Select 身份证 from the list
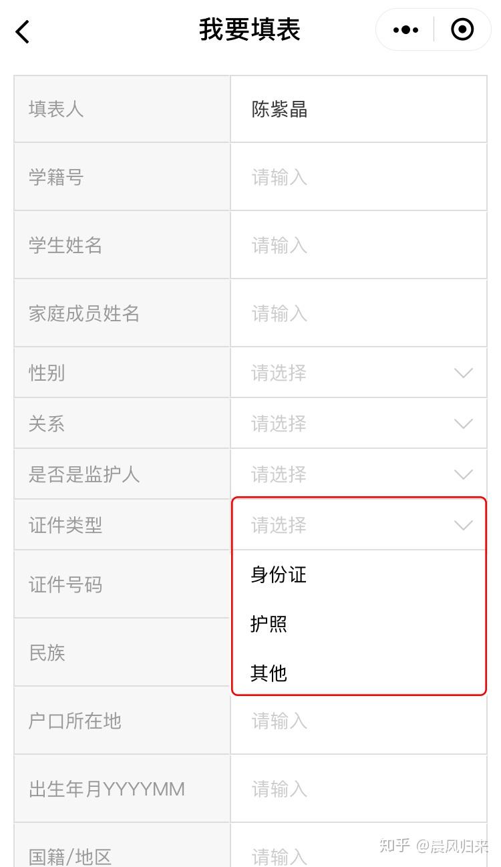Screen dimensions: 501x867 (x=279, y=574)
